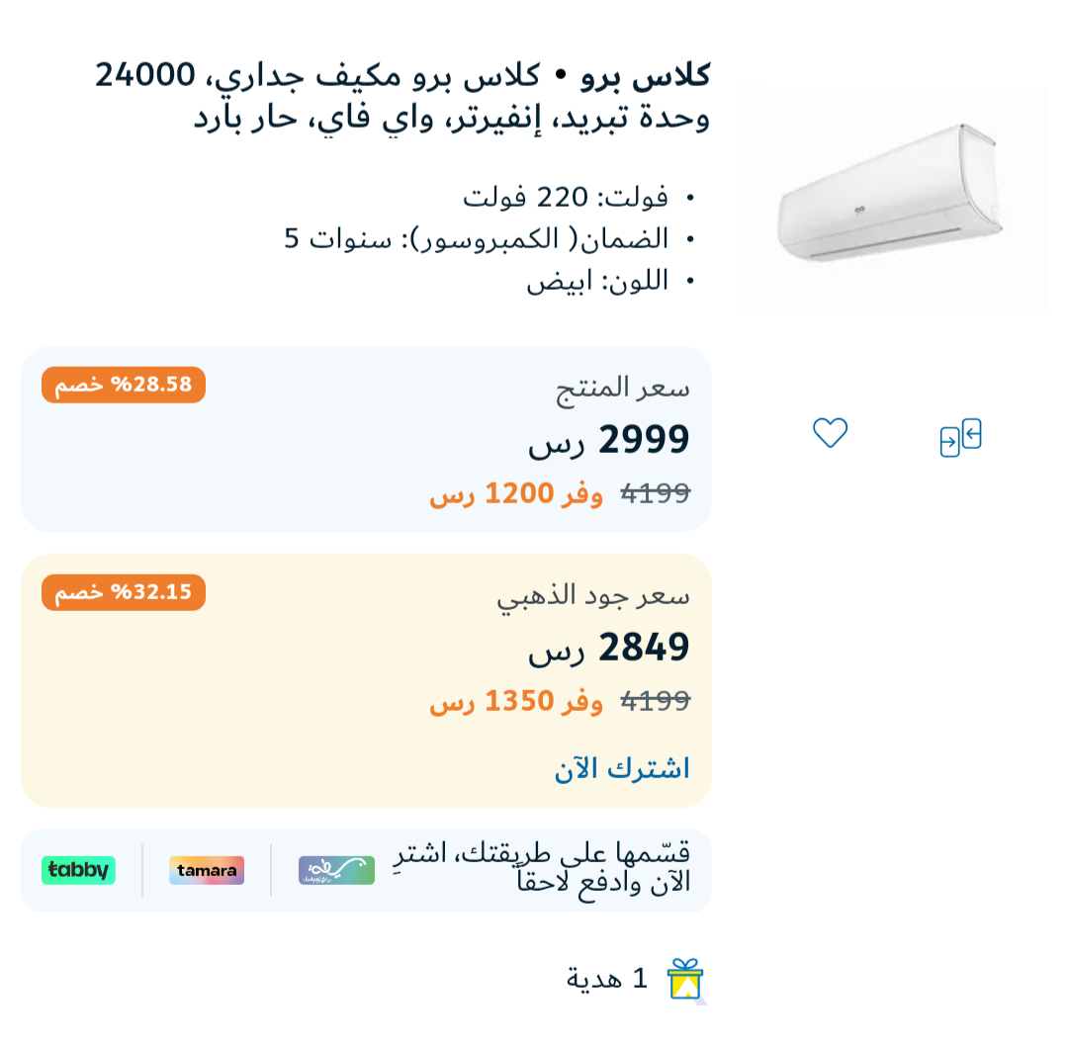Select the tamara payment logo
Screen dimensions: 1068x1048
click(x=207, y=870)
